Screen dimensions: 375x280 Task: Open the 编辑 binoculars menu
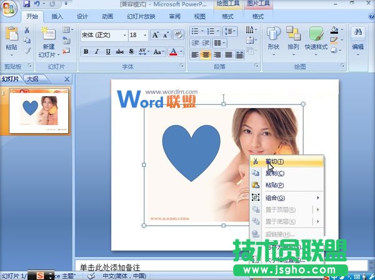point(357,41)
